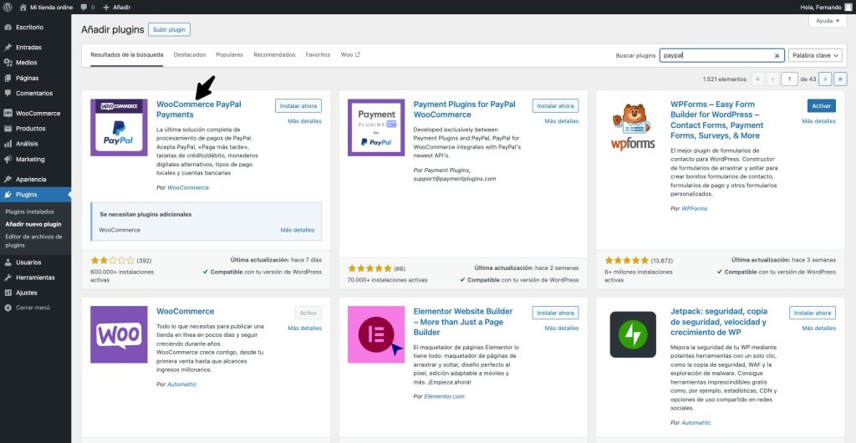856x443 pixels.
Task: Click the Ajustes settings icon in sidebar
Action: [x=8, y=293]
